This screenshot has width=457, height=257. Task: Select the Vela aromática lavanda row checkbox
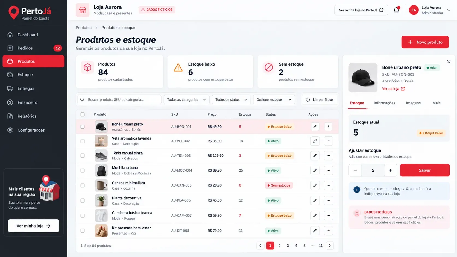(83, 141)
